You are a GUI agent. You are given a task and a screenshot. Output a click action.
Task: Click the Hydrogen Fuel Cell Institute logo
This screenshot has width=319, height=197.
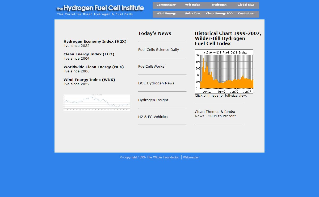coord(100,8)
